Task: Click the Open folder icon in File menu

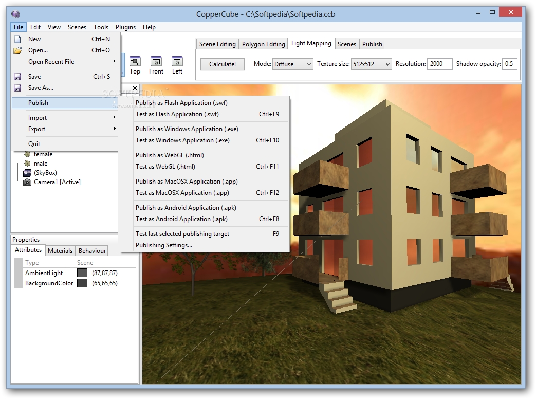Action: click(17, 50)
